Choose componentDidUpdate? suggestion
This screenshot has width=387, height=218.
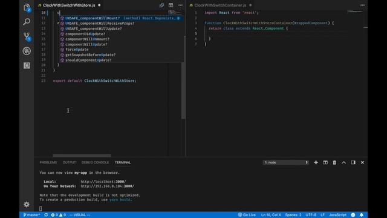click(121, 34)
